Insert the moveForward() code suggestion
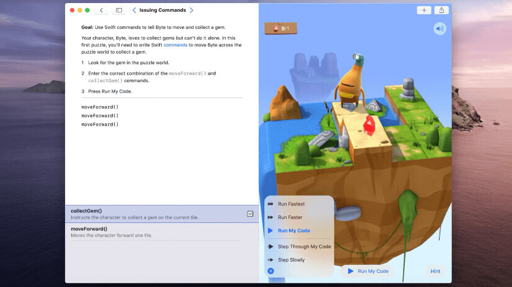The height and width of the screenshot is (287, 512). (89, 229)
